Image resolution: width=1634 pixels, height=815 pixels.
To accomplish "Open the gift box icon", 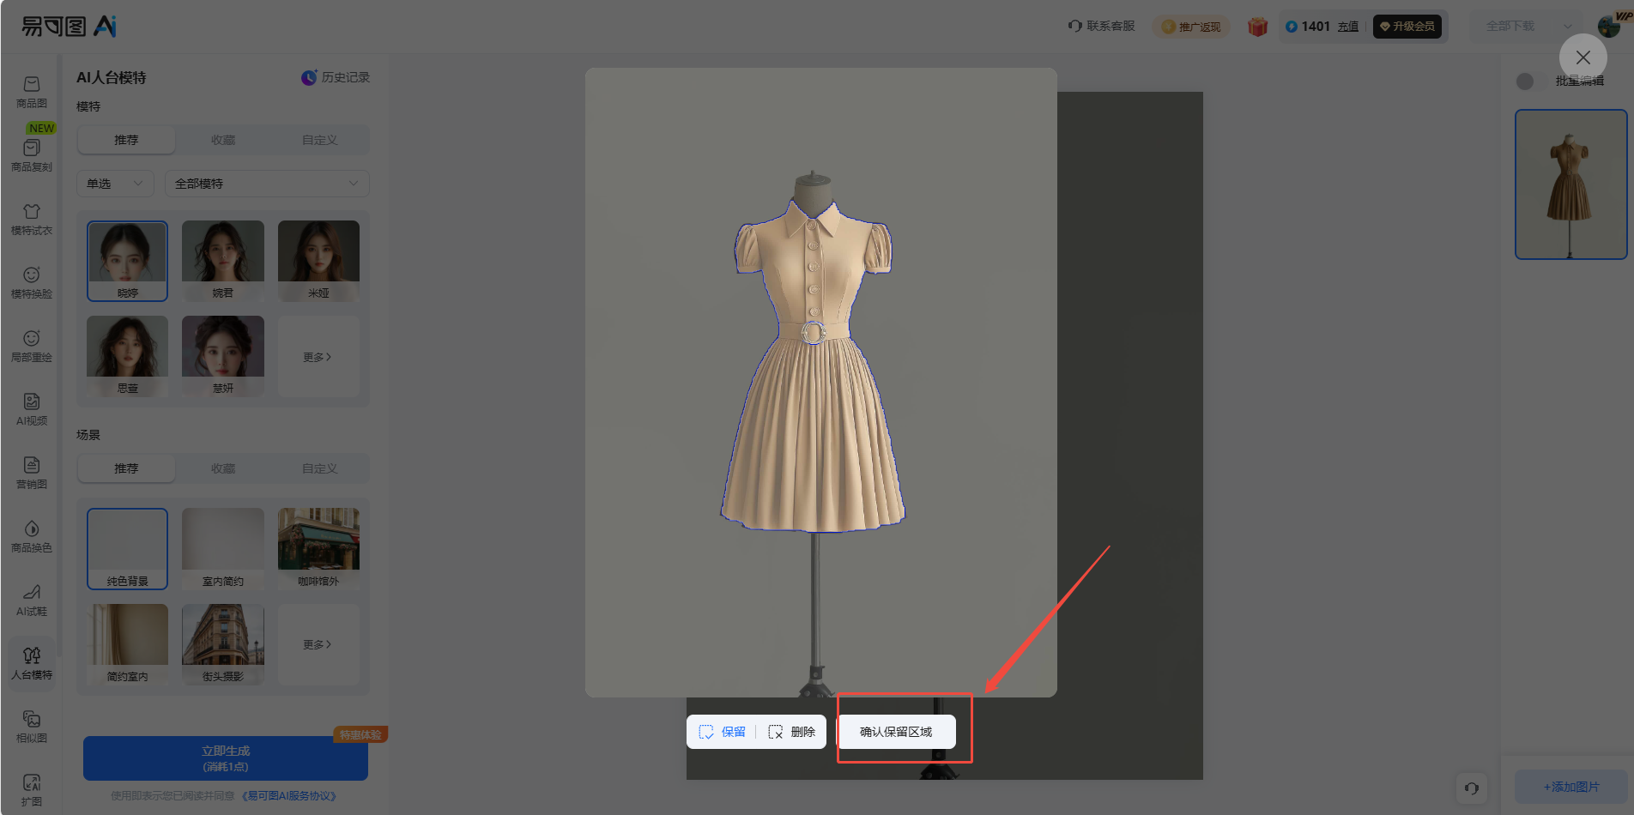I will (x=1257, y=27).
